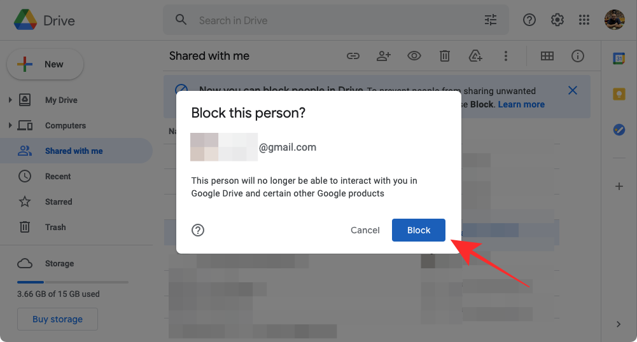Dismiss the block people notification banner
Viewport: 637px width, 342px height.
click(x=573, y=90)
